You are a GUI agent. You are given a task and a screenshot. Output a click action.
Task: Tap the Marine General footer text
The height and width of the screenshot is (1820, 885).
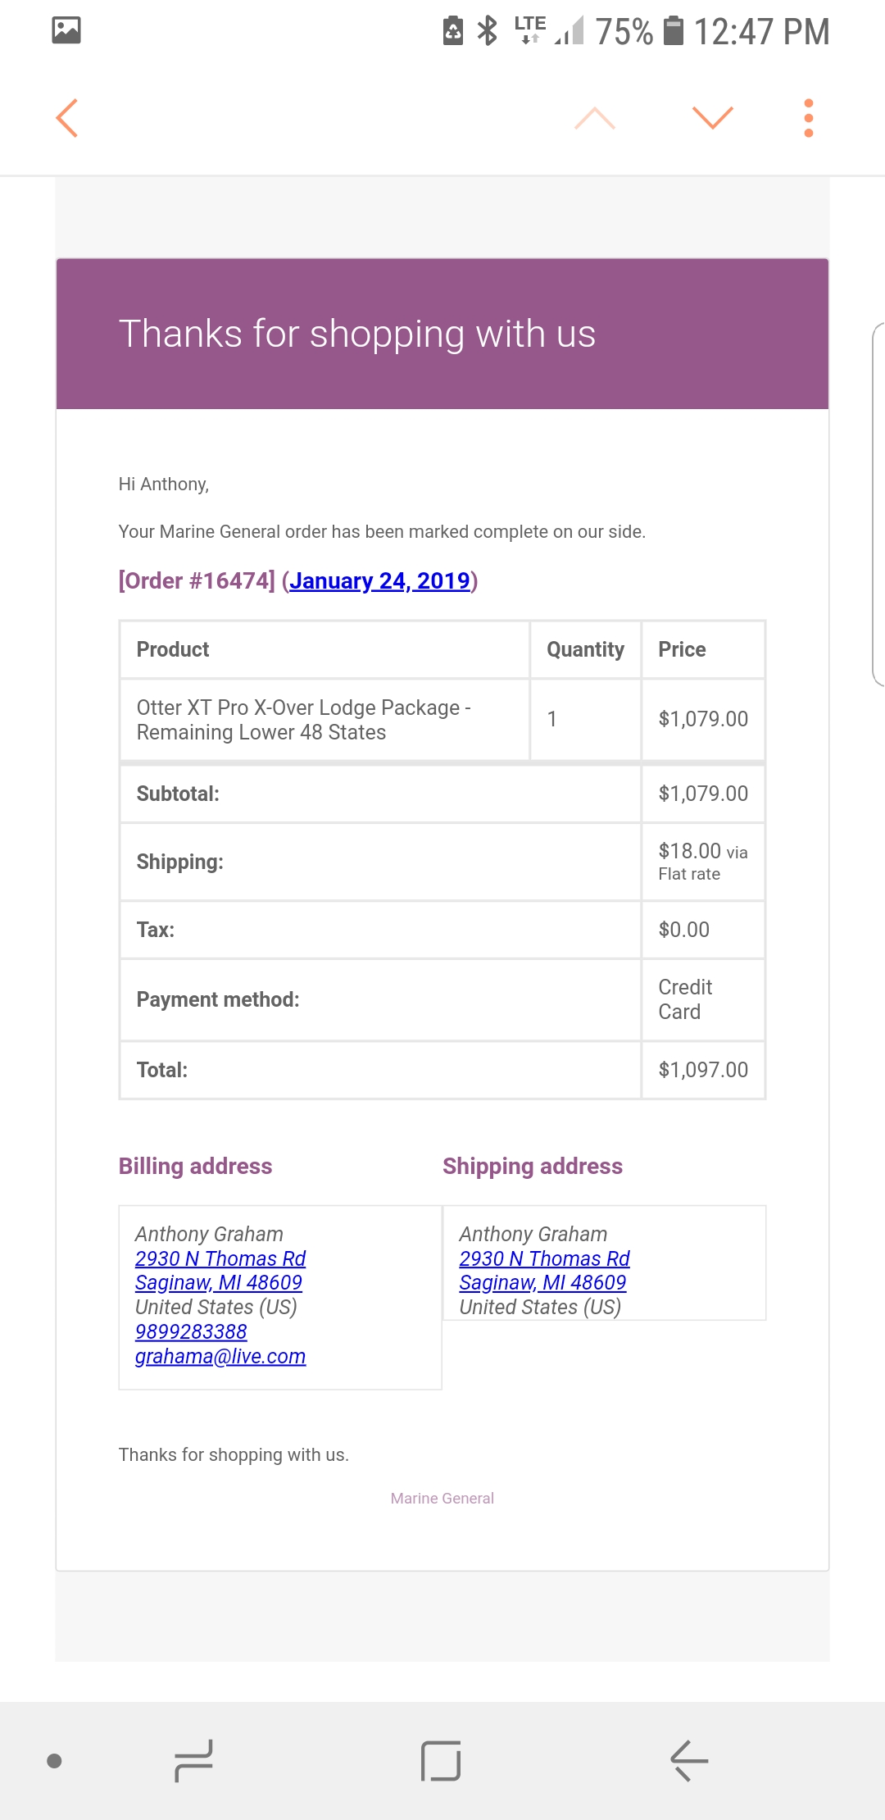pos(442,1499)
